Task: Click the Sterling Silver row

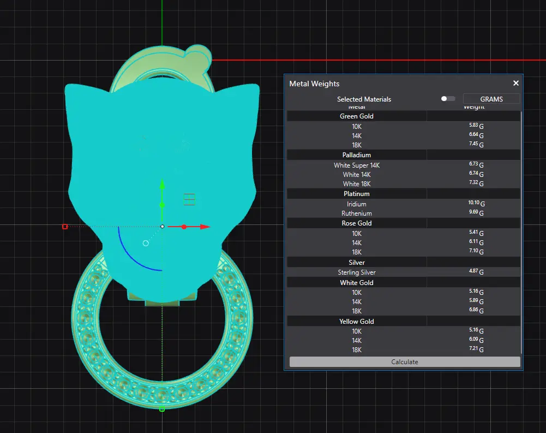Action: click(403, 272)
